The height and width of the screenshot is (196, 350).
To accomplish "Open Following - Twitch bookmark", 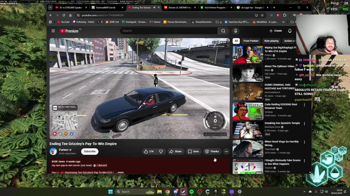I will coord(83,22).
